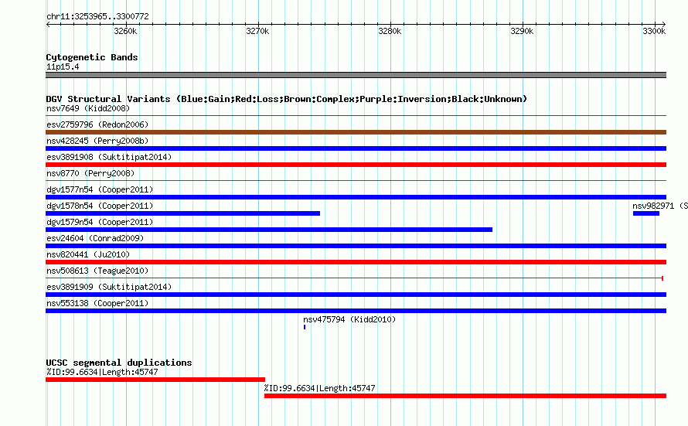Click the 11p15.4 band label
Screen dimensions: 688x426
[63, 66]
